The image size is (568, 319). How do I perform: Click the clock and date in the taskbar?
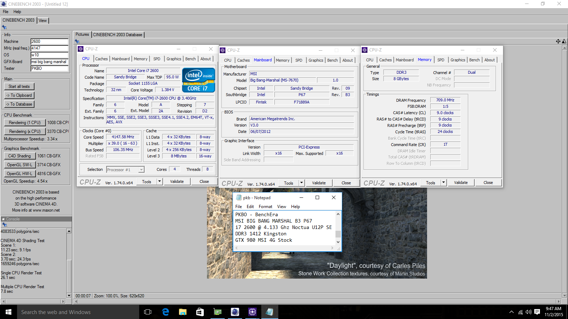click(x=553, y=312)
